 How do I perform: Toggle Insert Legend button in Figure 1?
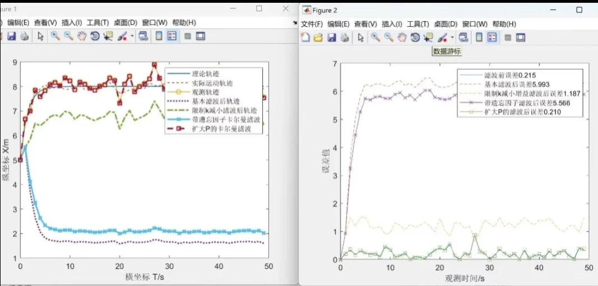click(x=172, y=36)
